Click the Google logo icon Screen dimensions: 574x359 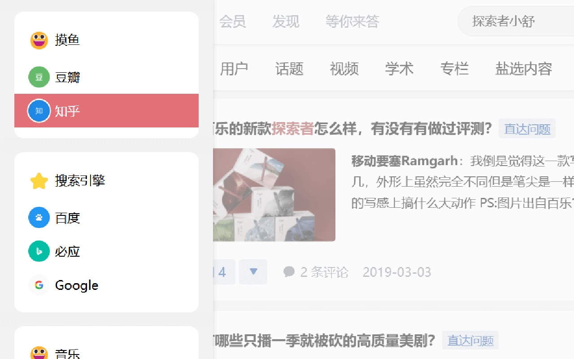click(x=39, y=285)
